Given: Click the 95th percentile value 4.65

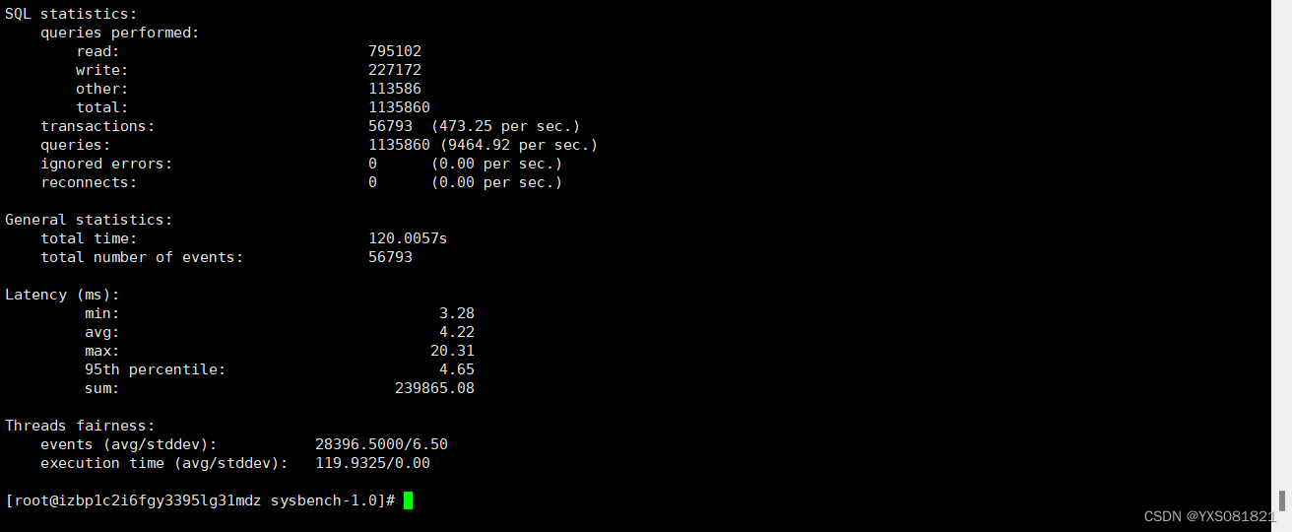Looking at the screenshot, I should tap(457, 369).
